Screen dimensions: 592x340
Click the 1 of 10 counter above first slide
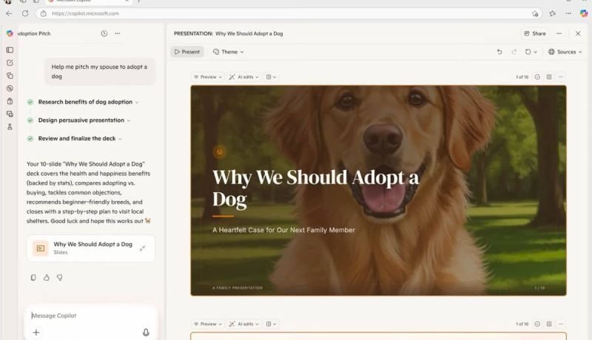pos(522,77)
